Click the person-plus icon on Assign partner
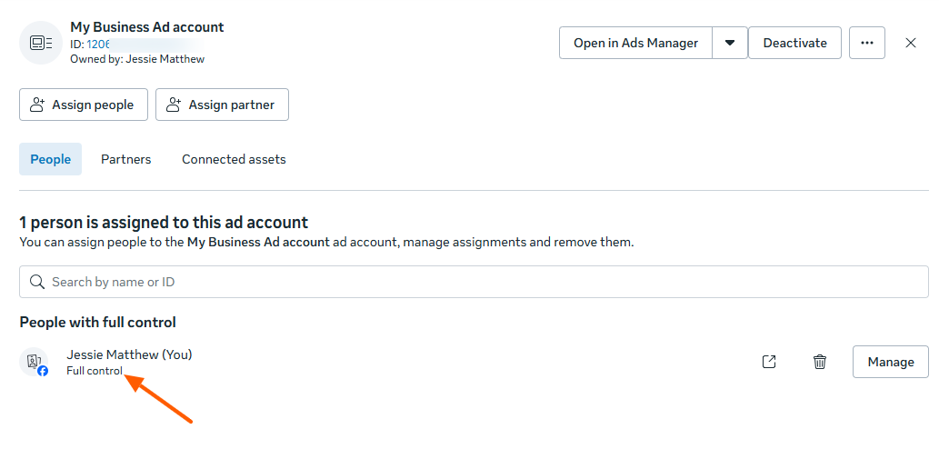Image resolution: width=939 pixels, height=459 pixels. 174,105
